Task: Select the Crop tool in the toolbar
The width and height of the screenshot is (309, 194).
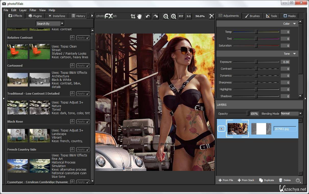Action: click(133, 16)
